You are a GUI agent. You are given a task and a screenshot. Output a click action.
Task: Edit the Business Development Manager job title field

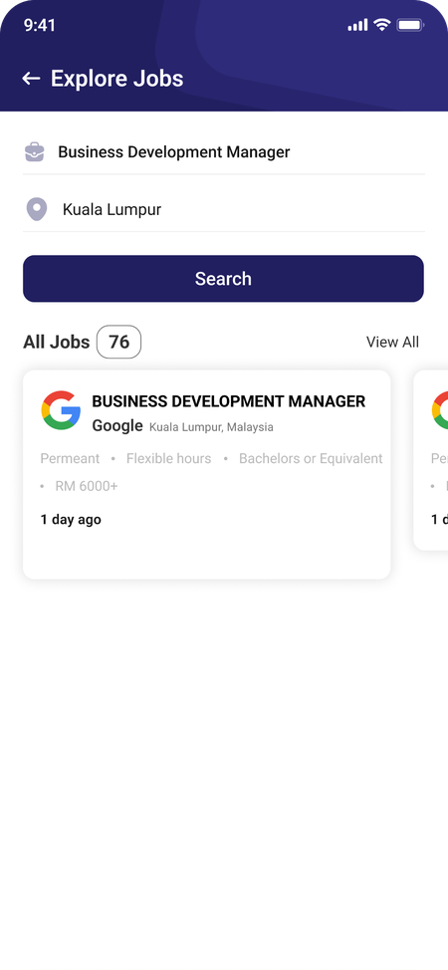(224, 152)
